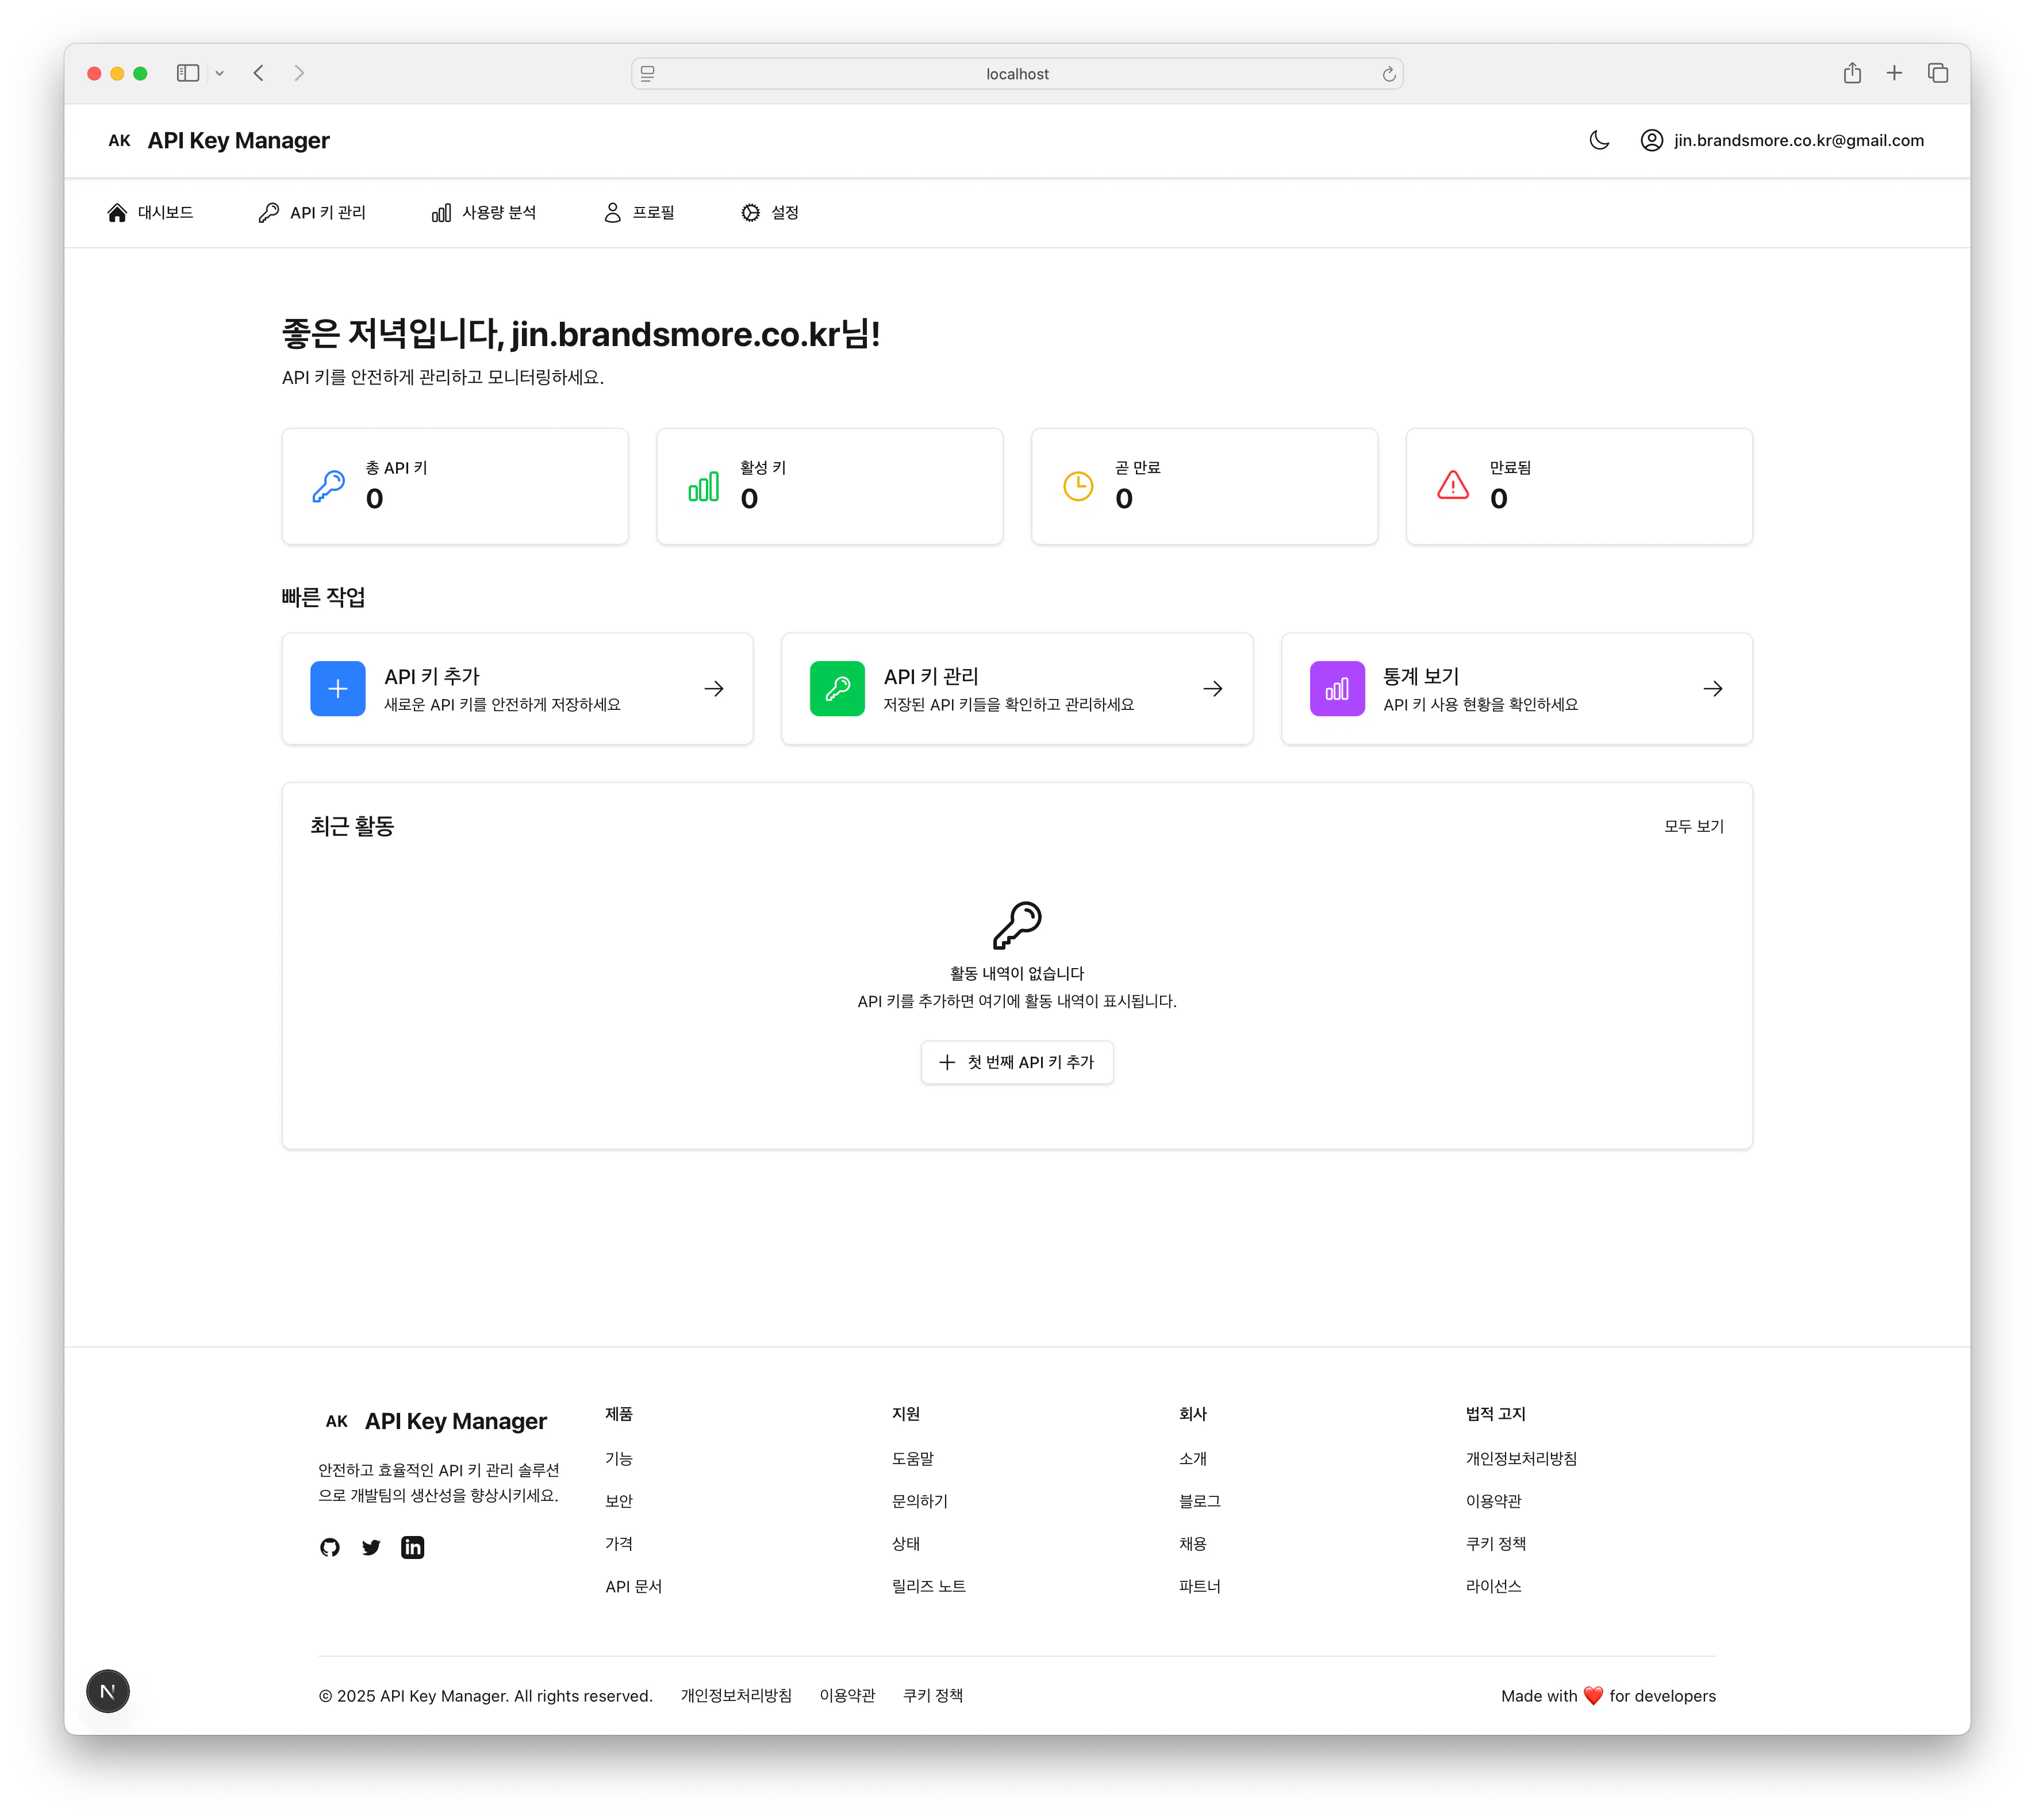
Task: Expand the Safari sidebar dropdown chevron
Action: [x=219, y=73]
